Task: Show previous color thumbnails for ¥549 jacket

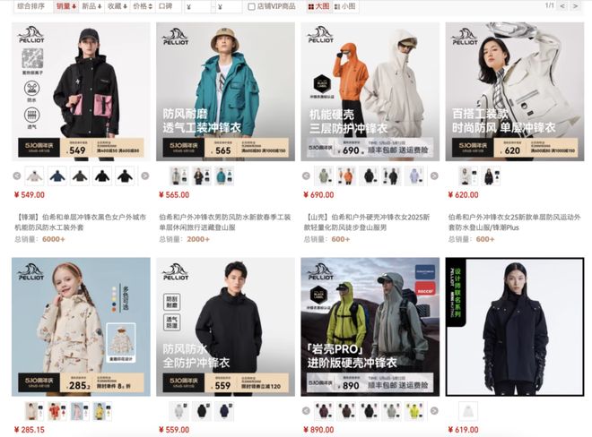Action: pyautogui.click(x=17, y=176)
